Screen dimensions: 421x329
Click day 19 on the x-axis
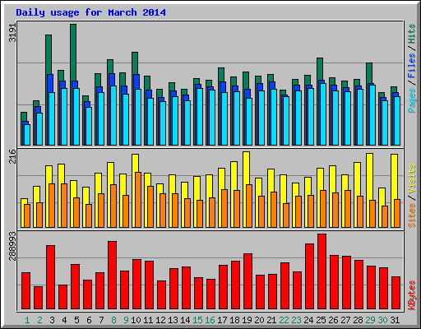pos(247,320)
